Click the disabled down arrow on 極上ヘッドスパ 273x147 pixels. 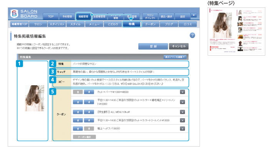(89, 129)
